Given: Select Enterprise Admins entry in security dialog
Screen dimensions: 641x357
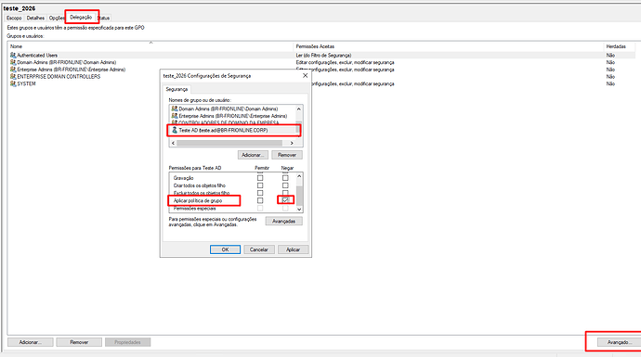Looking at the screenshot, I should 232,116.
